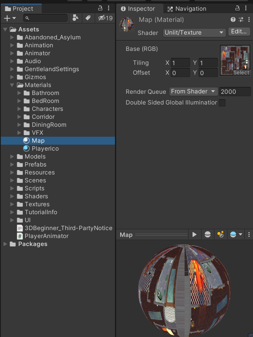The width and height of the screenshot is (253, 337).
Task: Play the material preview animation
Action: [x=195, y=234]
